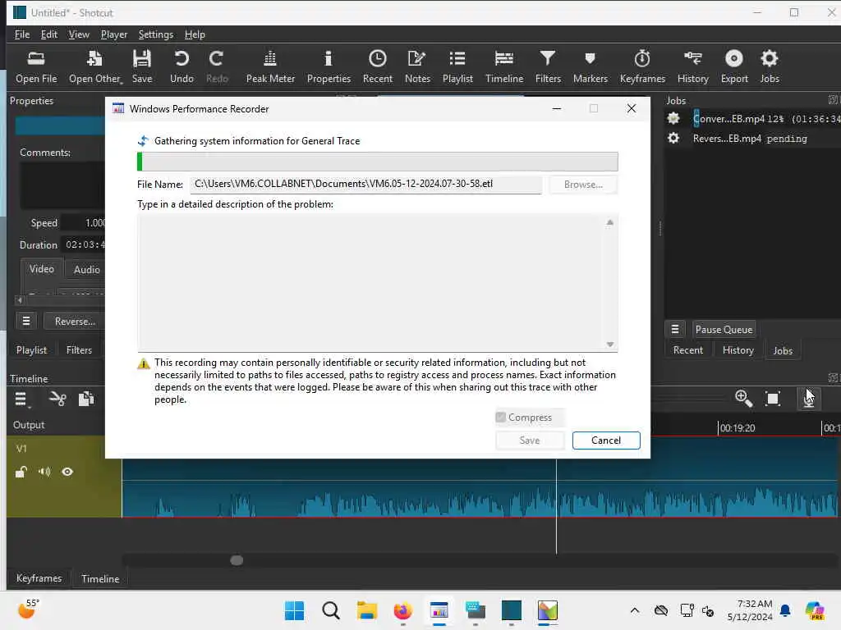Click the 00:19:20 timeline ruler mark
The height and width of the screenshot is (630, 841).
(737, 428)
